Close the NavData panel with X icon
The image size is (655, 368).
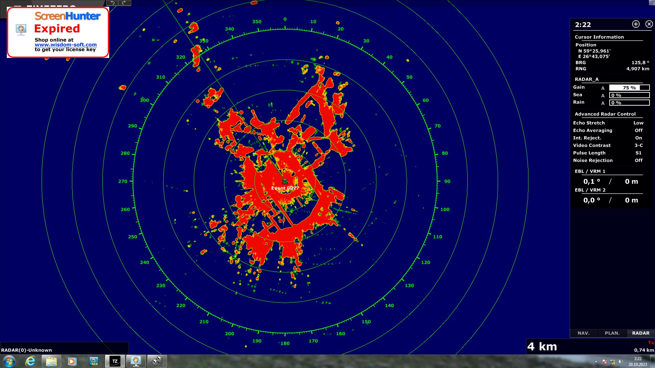pos(649,24)
